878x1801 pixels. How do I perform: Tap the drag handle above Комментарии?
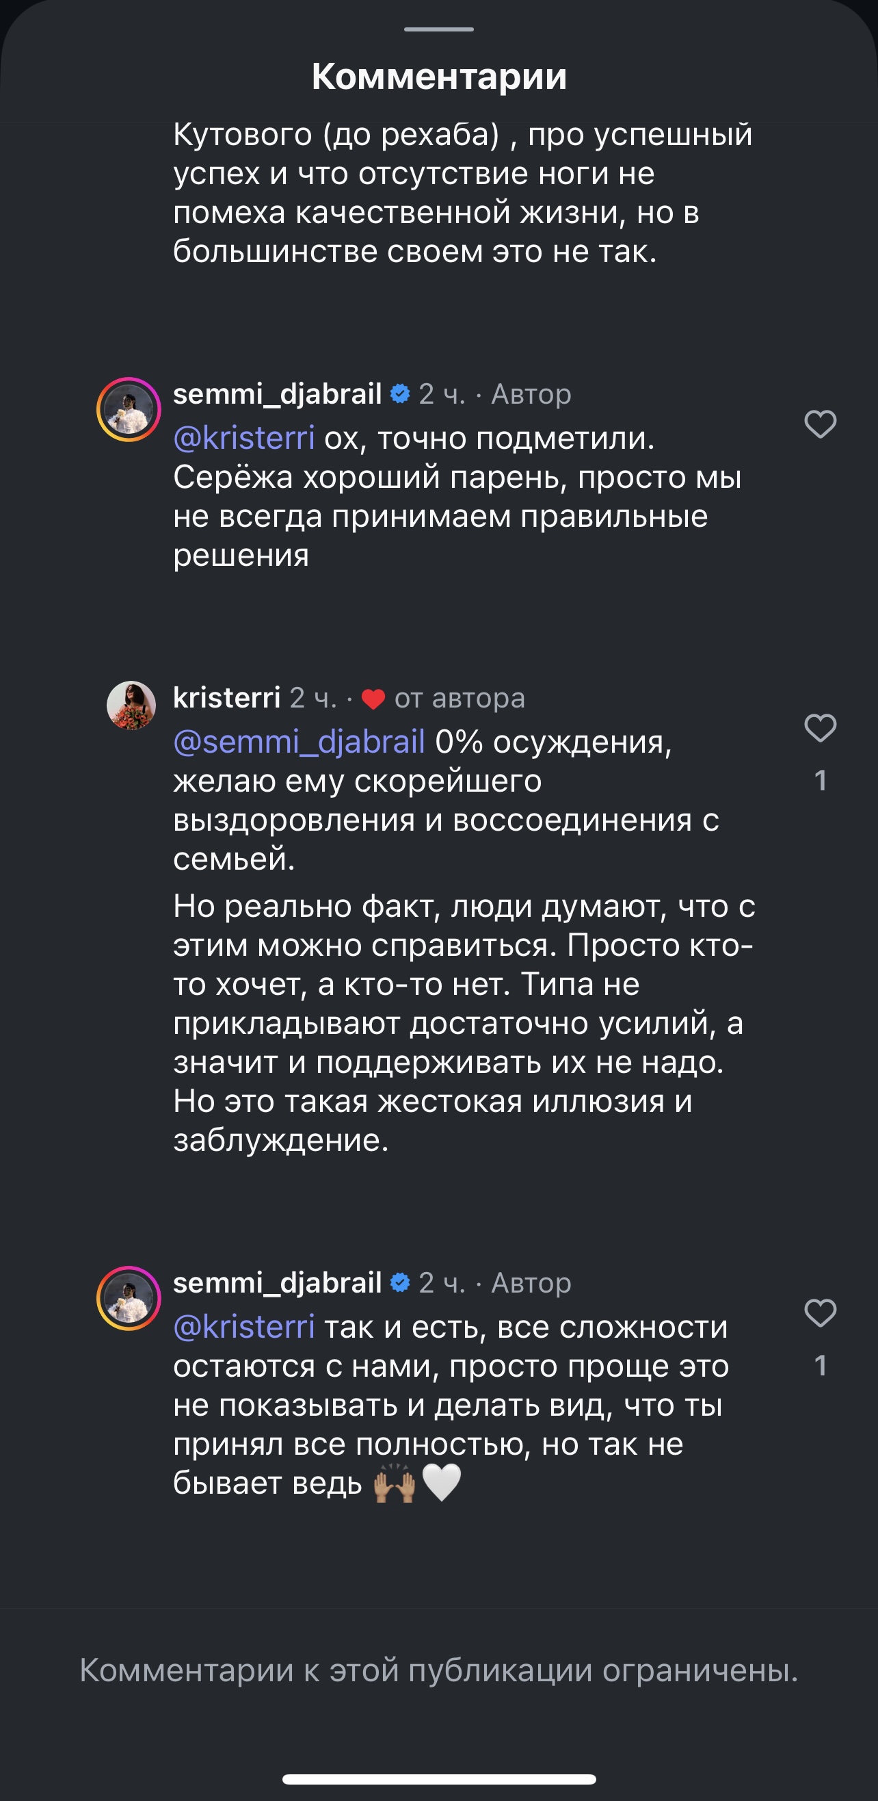(438, 29)
